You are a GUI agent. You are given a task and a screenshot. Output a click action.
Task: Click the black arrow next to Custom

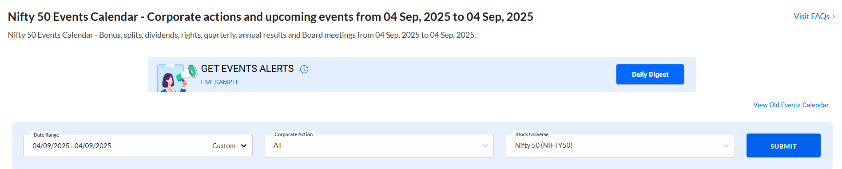tap(244, 146)
